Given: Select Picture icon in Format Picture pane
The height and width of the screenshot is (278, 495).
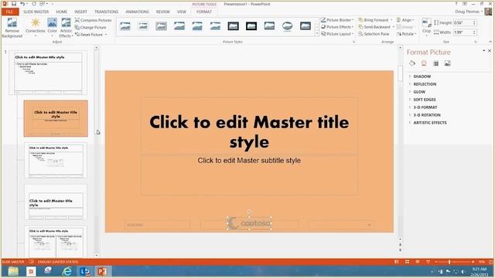Looking at the screenshot, I should coord(448,63).
